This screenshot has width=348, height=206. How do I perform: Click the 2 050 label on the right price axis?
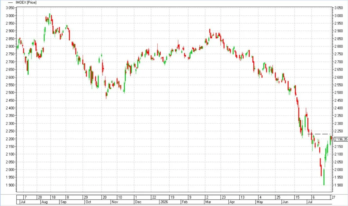(x=338, y=162)
